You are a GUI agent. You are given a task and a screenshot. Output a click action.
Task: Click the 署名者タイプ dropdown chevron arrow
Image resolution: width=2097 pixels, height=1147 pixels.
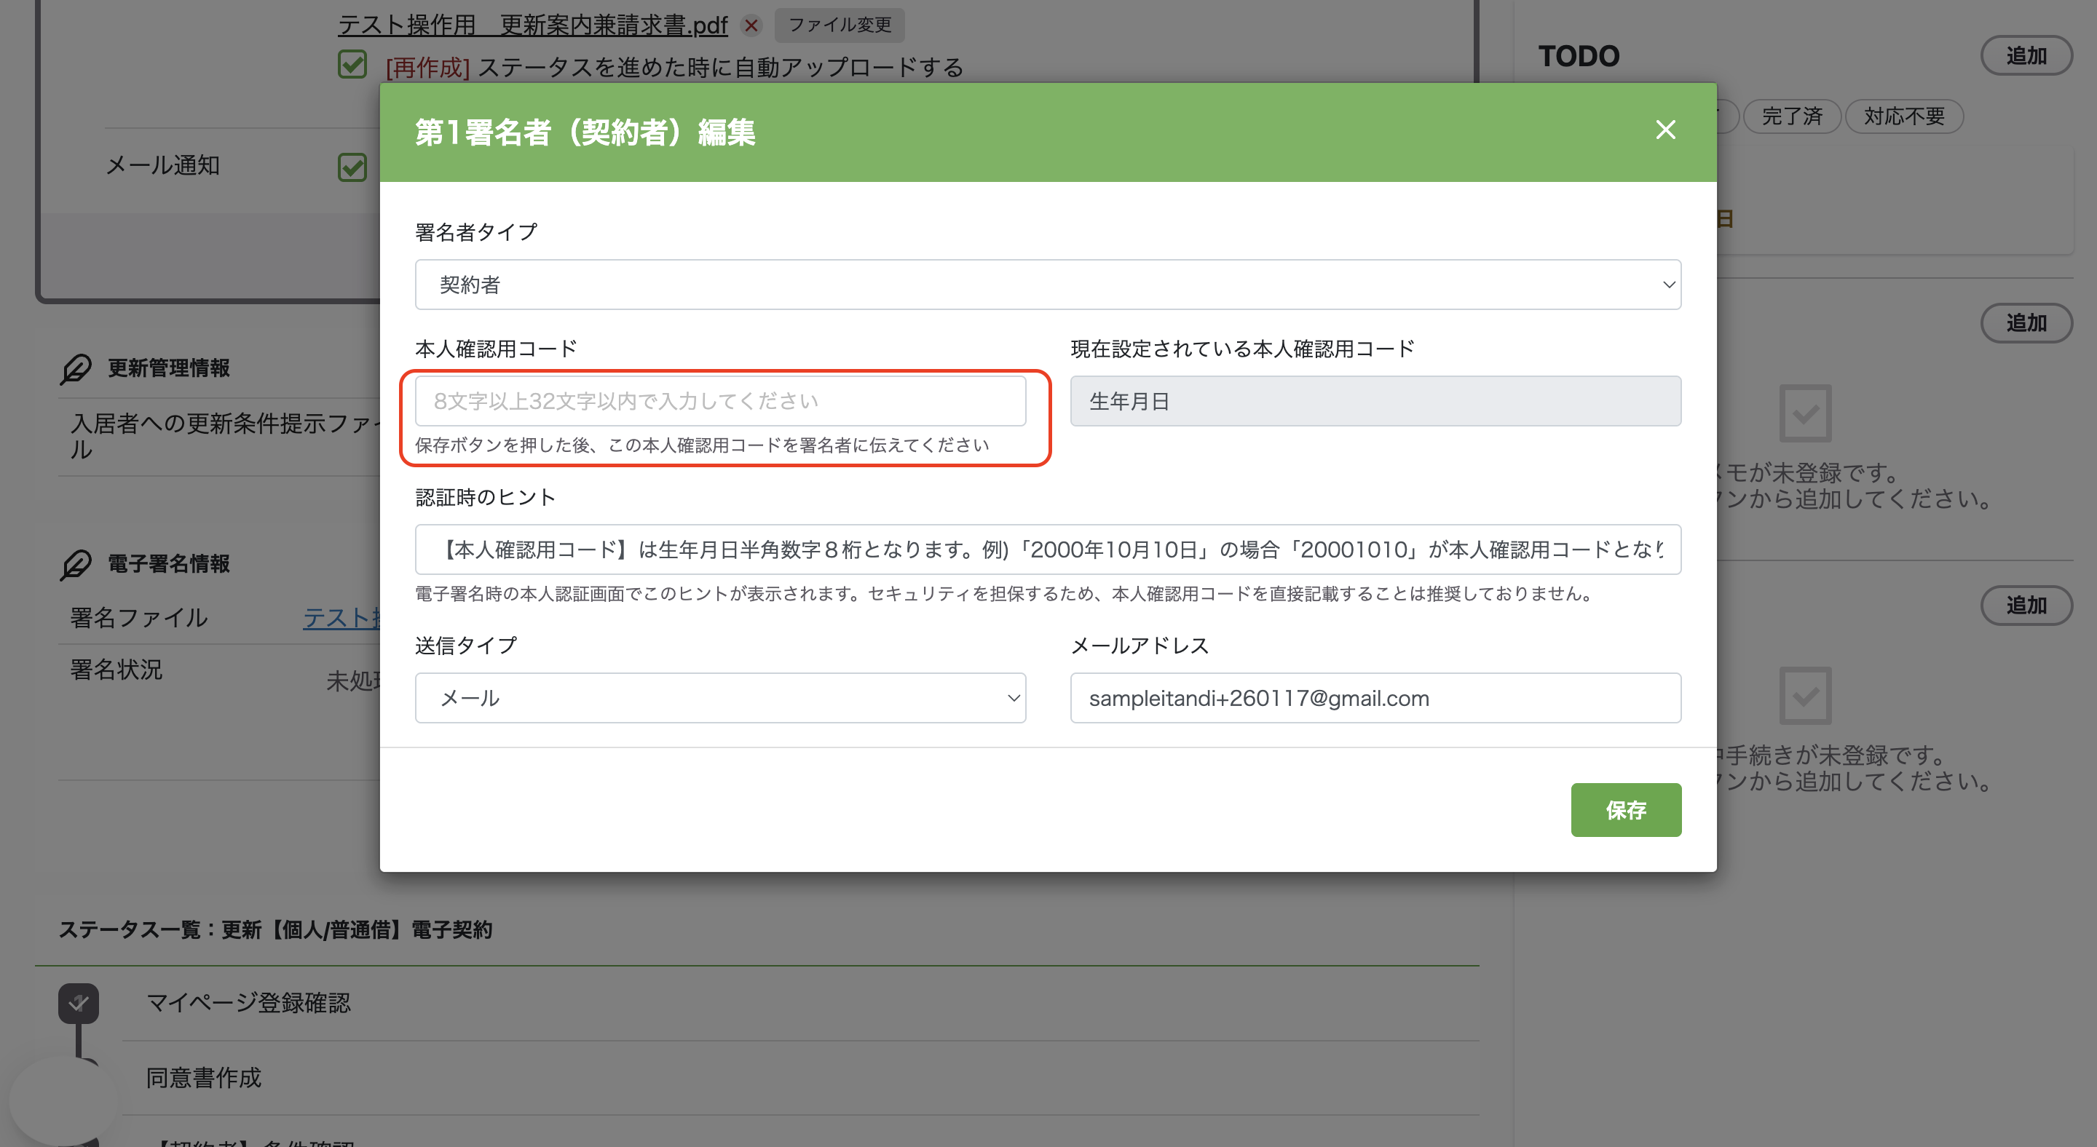click(x=1669, y=285)
